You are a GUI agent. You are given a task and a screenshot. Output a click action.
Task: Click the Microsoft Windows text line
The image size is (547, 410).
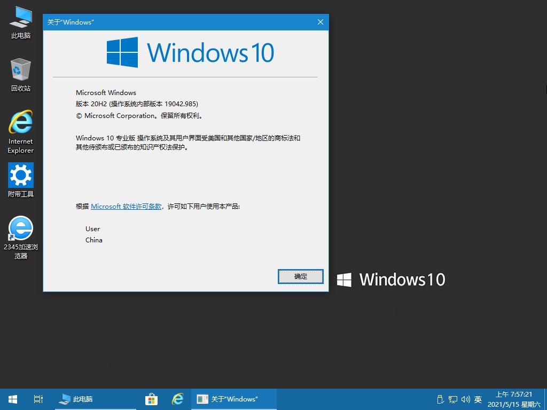(106, 93)
